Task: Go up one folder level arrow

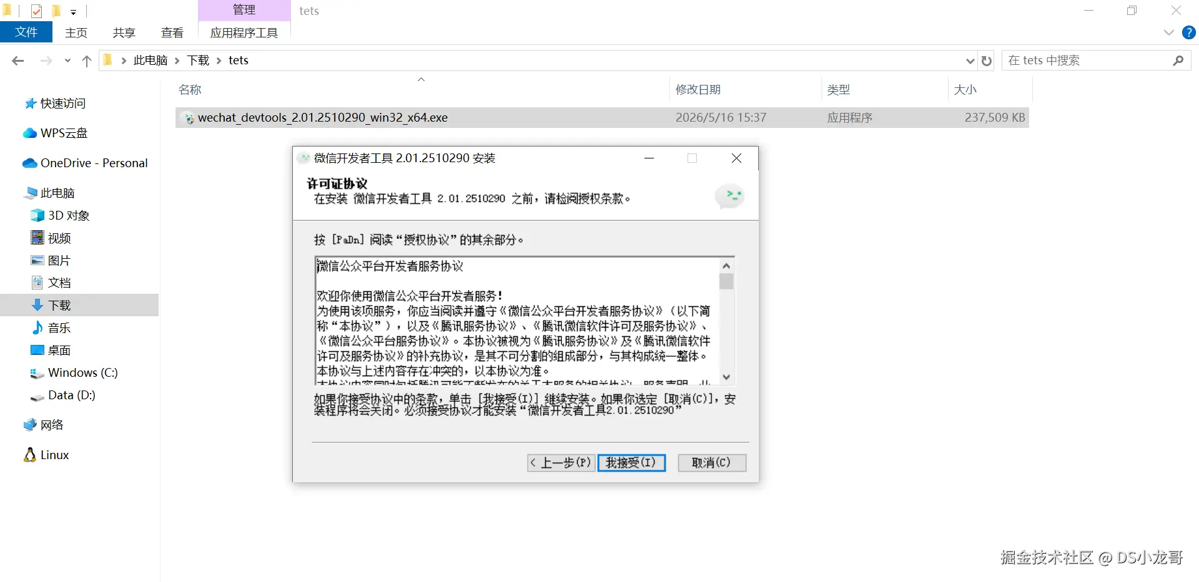Action: 87,61
